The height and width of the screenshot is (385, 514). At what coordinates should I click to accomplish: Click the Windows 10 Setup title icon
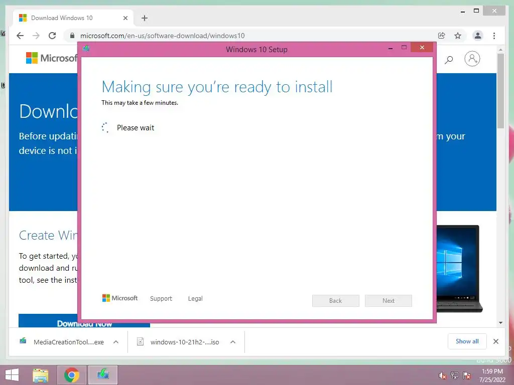86,49
